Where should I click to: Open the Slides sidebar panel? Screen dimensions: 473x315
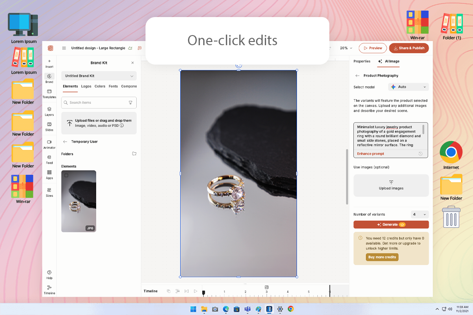point(49,126)
